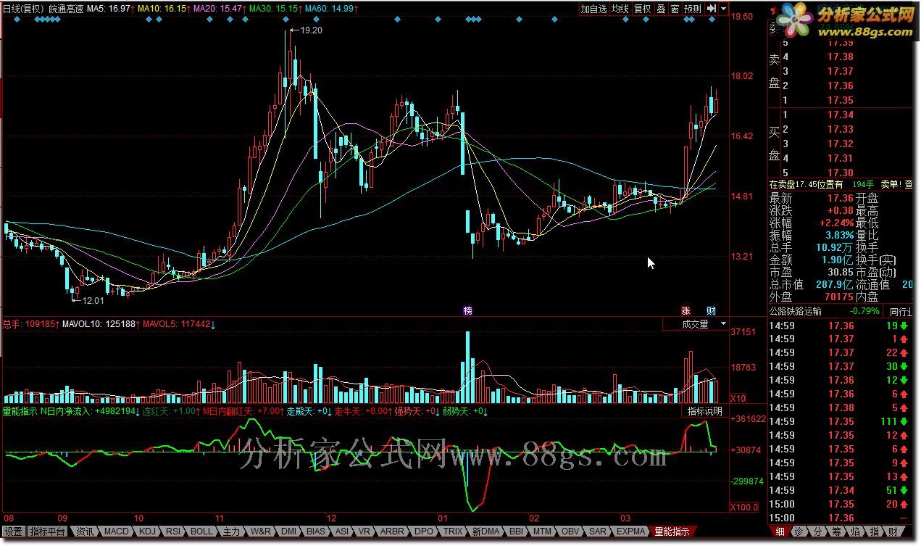Viewport: 921px width, 546px height.
Task: Select the ARBR indicator tab
Action: (392, 531)
